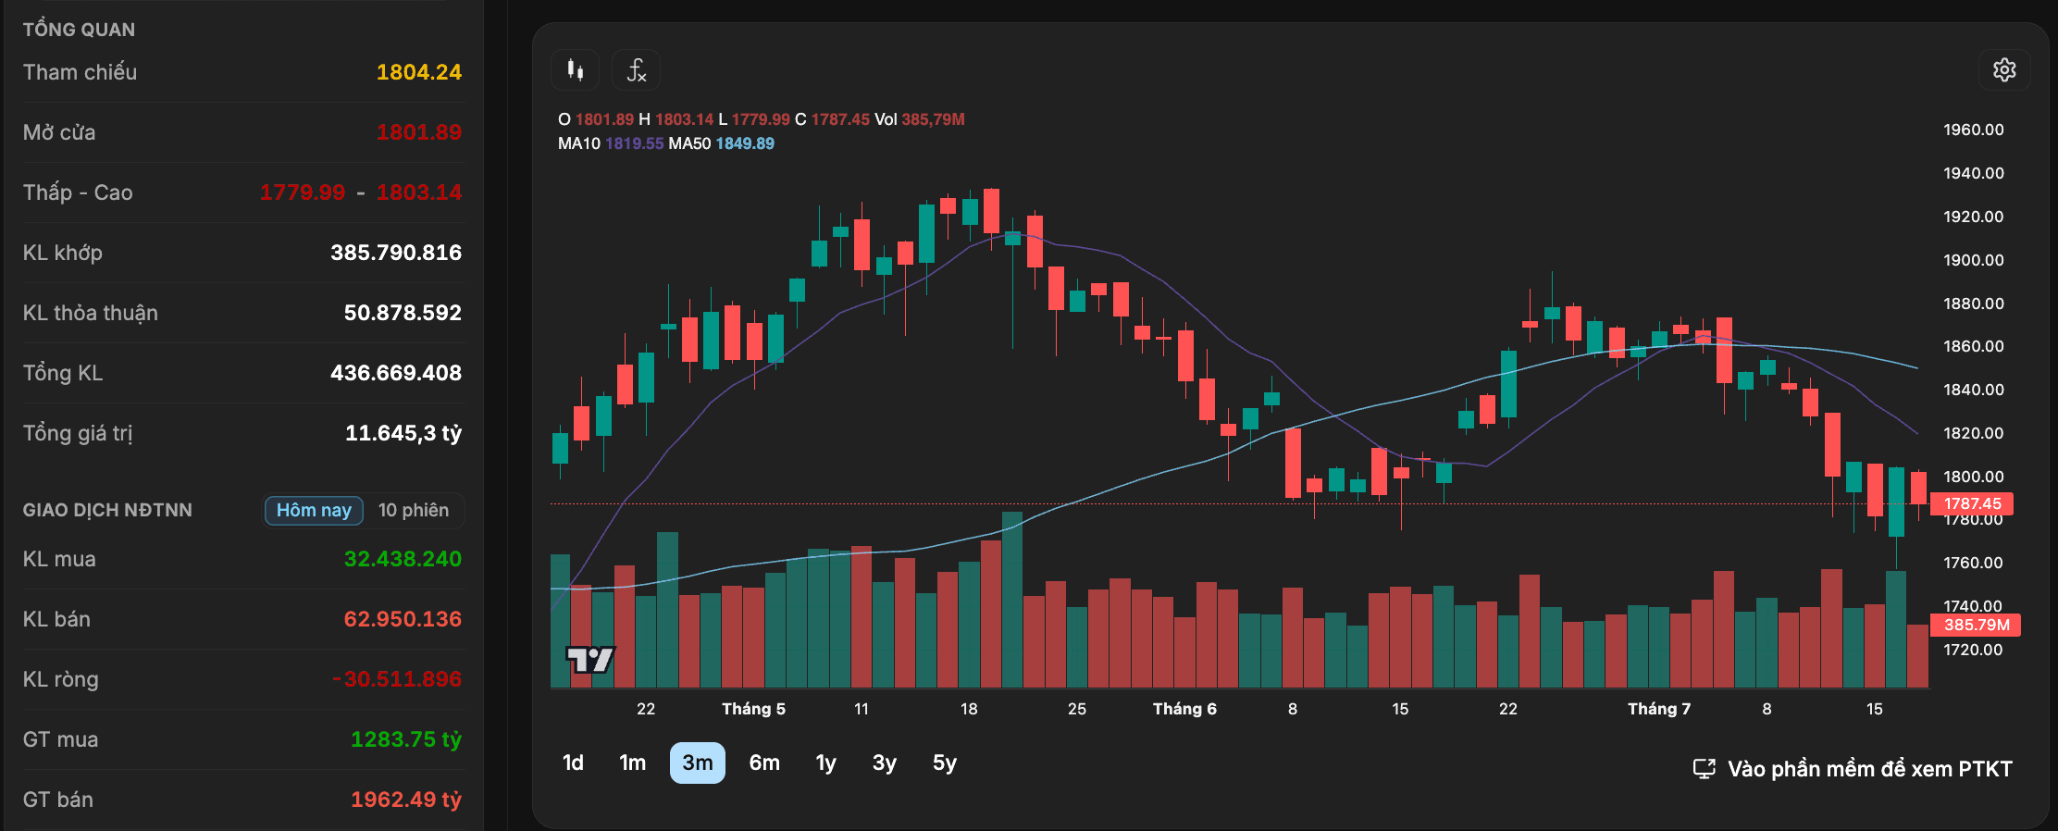2058x831 pixels.
Task: Click the MA10 indicator legend value
Action: [x=634, y=143]
